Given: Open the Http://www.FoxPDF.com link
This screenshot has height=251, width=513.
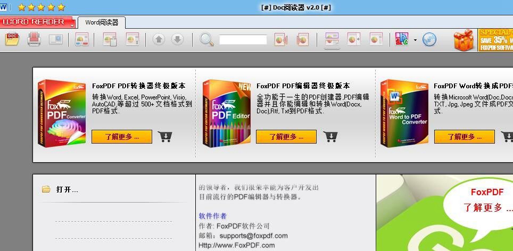Looking at the screenshot, I should 236,245.
